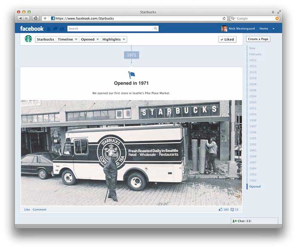Jump to 1995 on the timeline
Screen dimensions: 297x249
tap(253, 138)
